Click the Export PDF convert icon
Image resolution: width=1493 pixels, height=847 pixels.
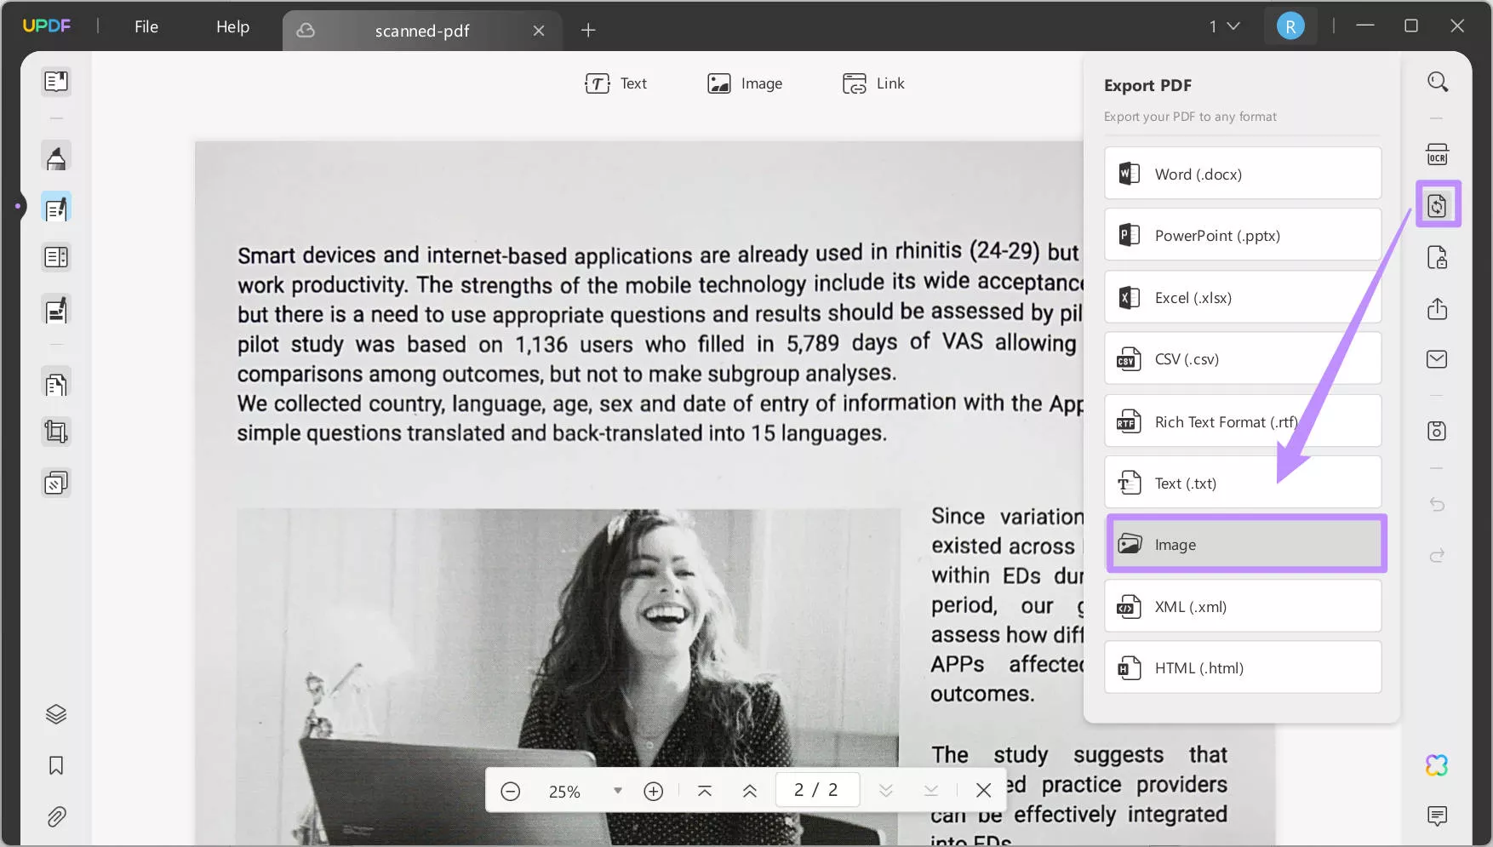(1438, 204)
